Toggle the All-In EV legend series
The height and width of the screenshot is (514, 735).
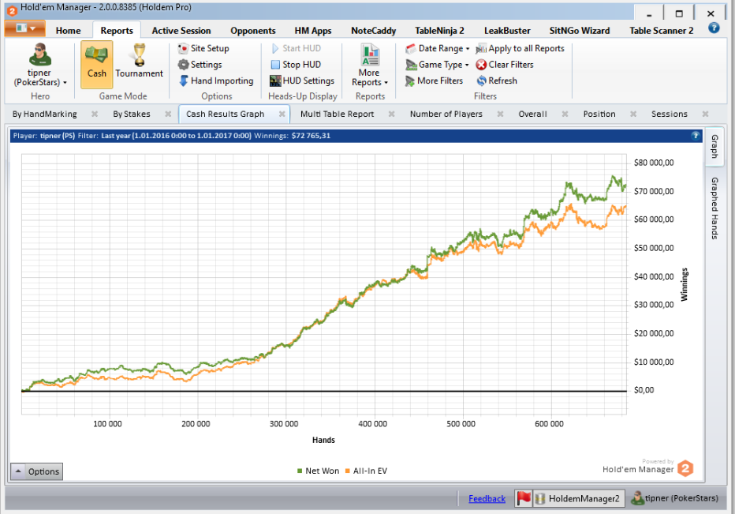366,471
